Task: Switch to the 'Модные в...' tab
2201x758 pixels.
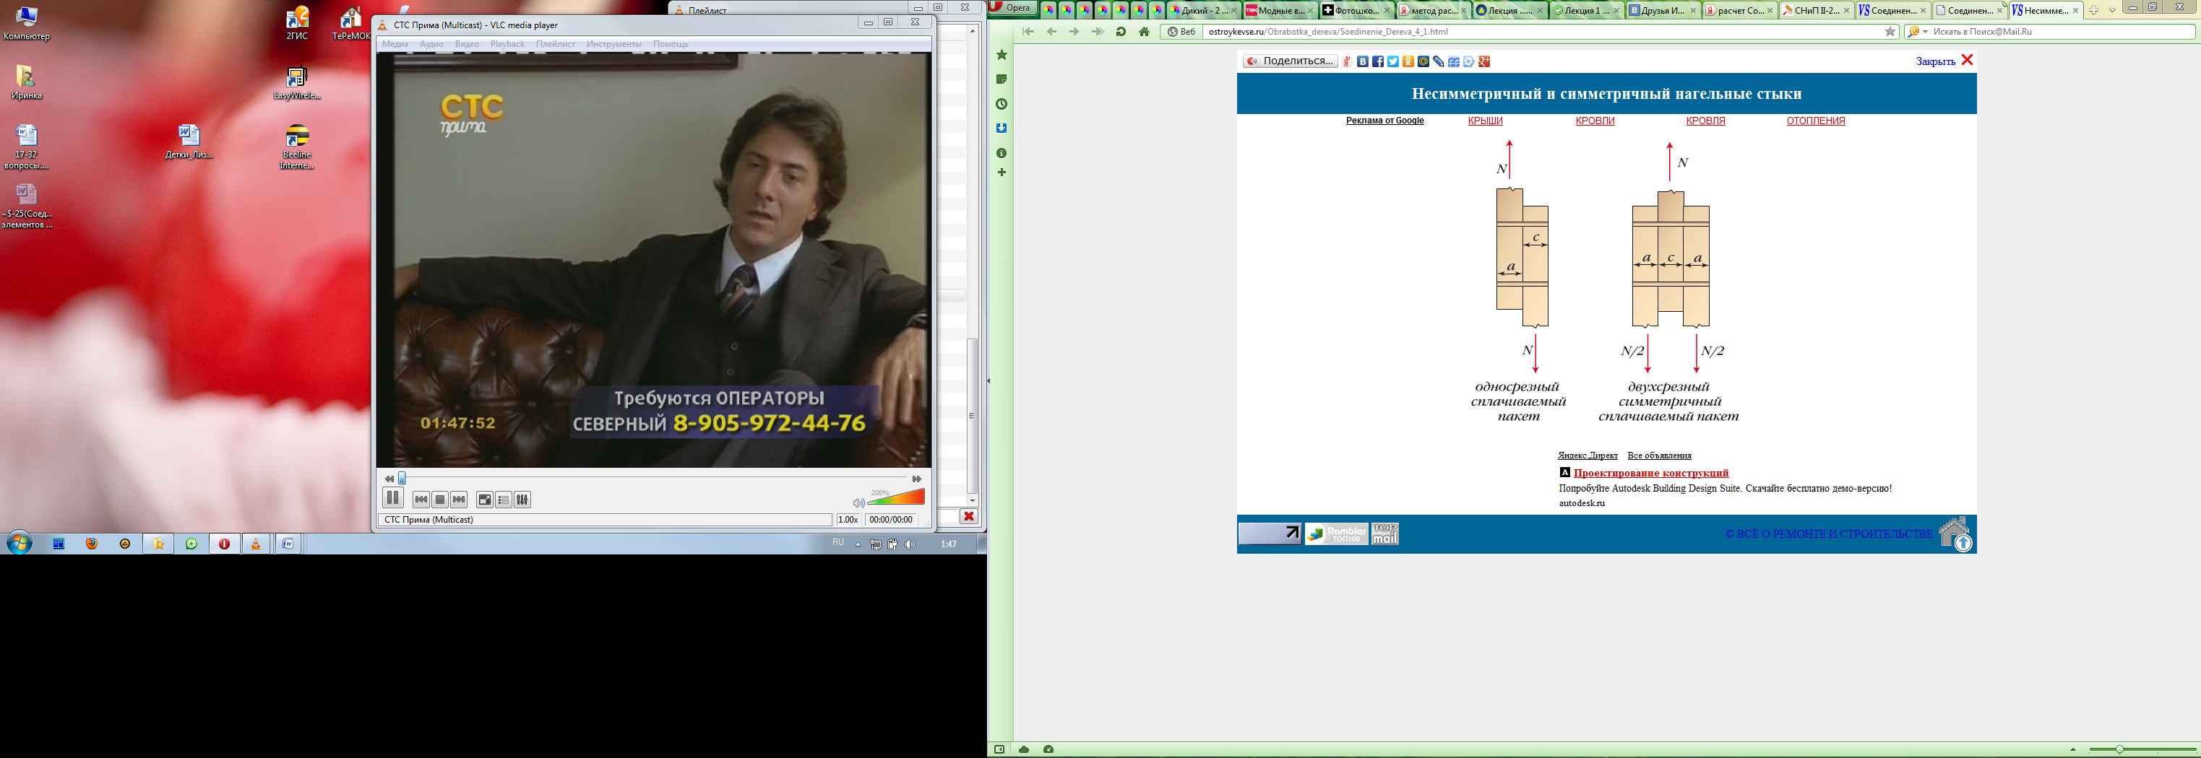Action: 1280,10
